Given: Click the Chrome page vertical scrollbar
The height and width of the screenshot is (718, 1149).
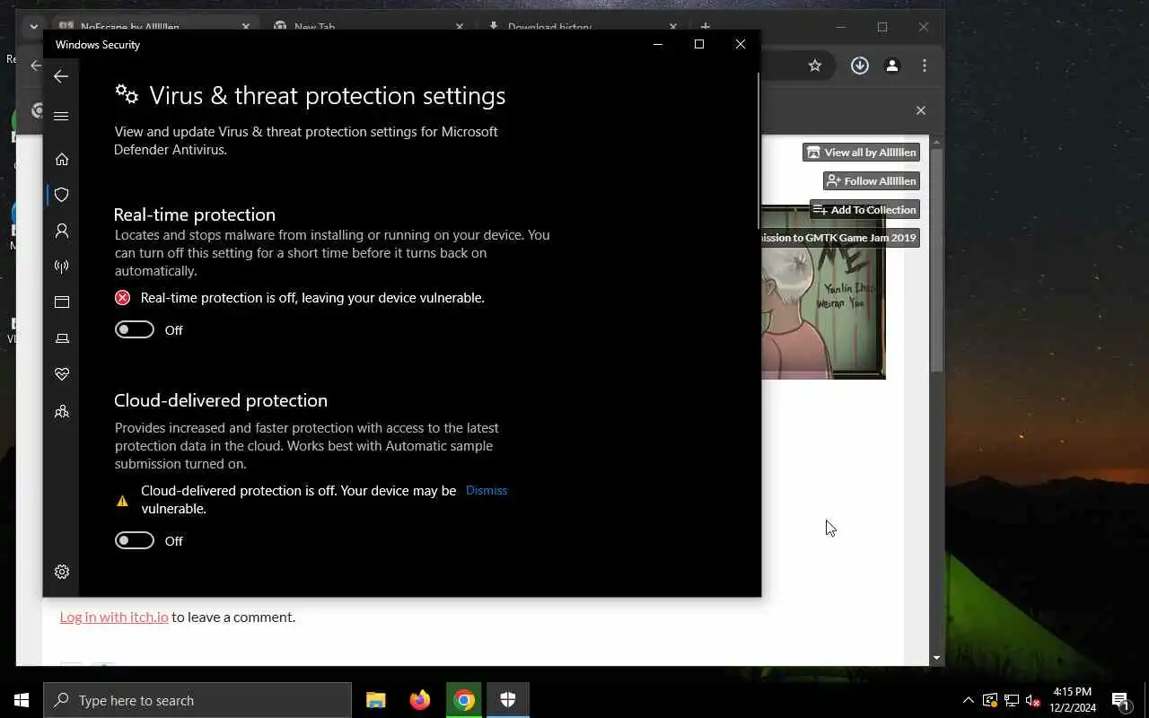Looking at the screenshot, I should [936, 260].
